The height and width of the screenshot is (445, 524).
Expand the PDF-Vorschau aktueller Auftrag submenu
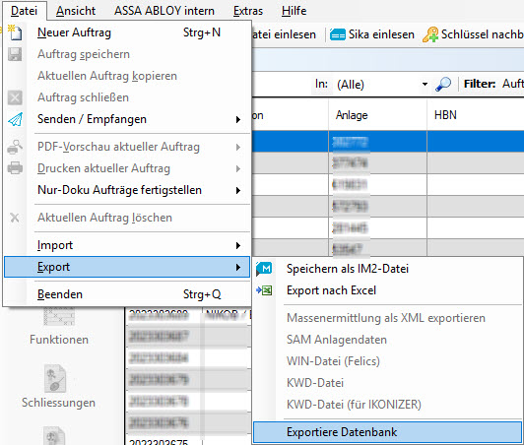127,147
